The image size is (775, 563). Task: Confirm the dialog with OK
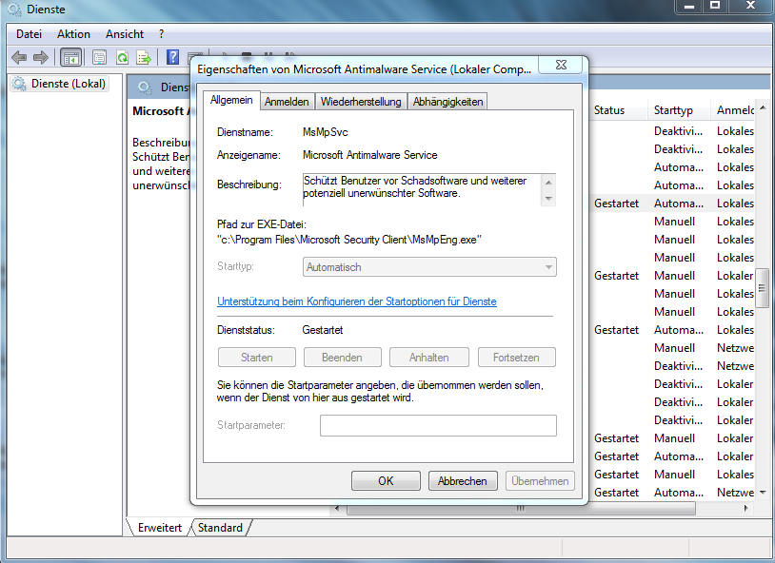pos(386,480)
